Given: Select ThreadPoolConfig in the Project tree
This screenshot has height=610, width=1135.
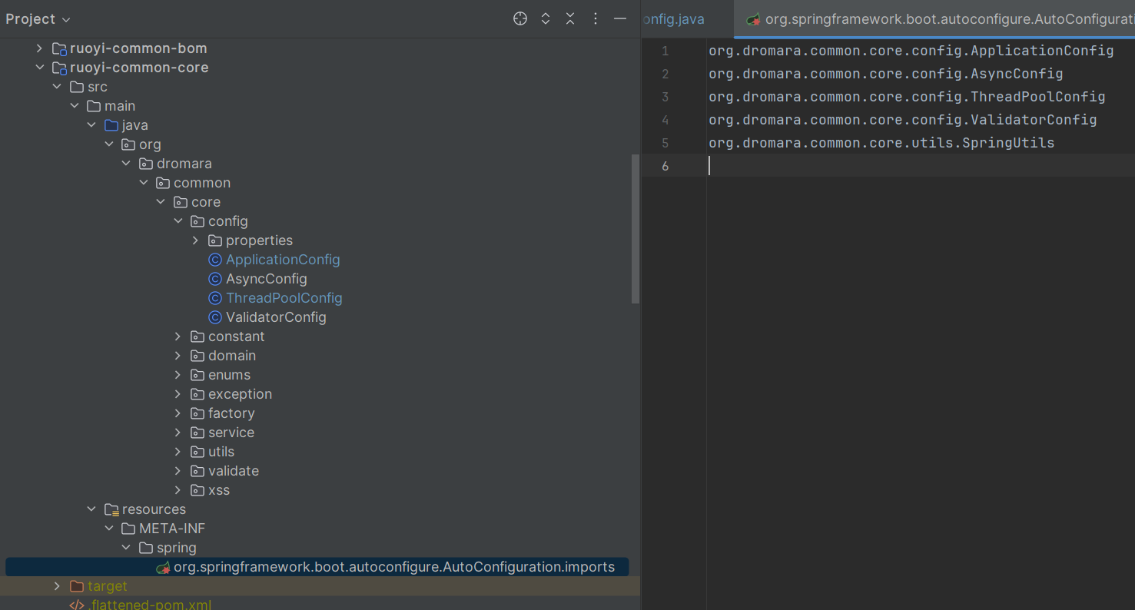Looking at the screenshot, I should point(284,297).
